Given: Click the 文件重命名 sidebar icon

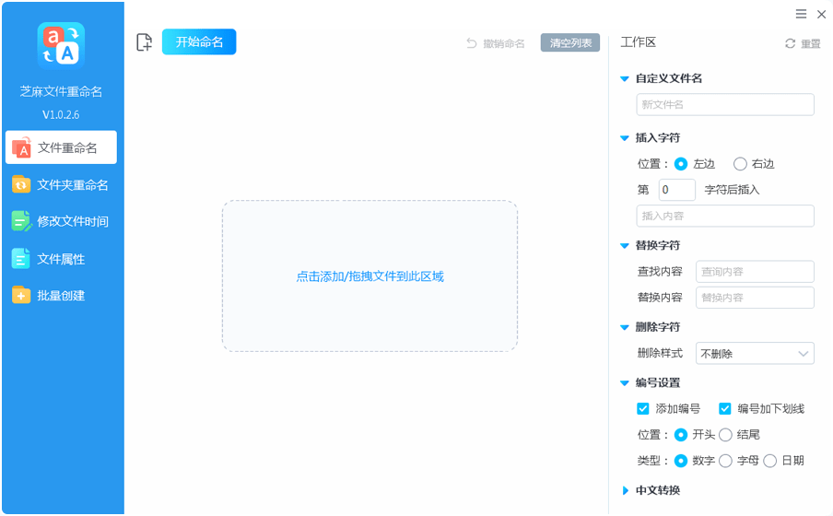Looking at the screenshot, I should (x=21, y=147).
